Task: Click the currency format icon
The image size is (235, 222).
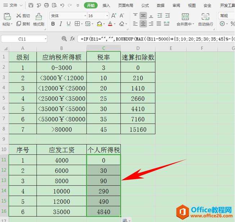Action: point(222,24)
